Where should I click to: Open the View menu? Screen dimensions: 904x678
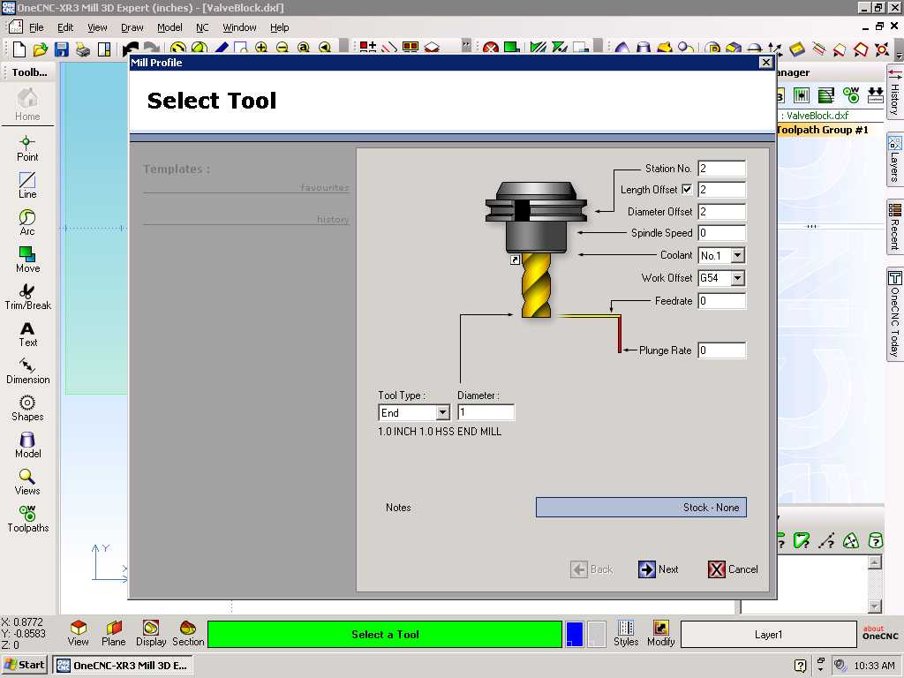(x=97, y=27)
